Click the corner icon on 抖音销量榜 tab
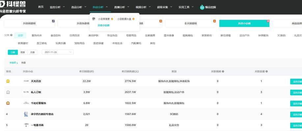Screen dimensions: 302x131 53,21
